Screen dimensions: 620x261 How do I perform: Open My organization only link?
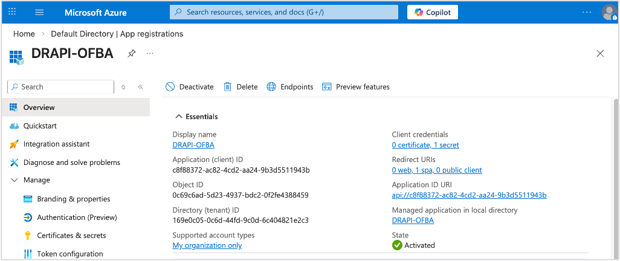point(207,245)
